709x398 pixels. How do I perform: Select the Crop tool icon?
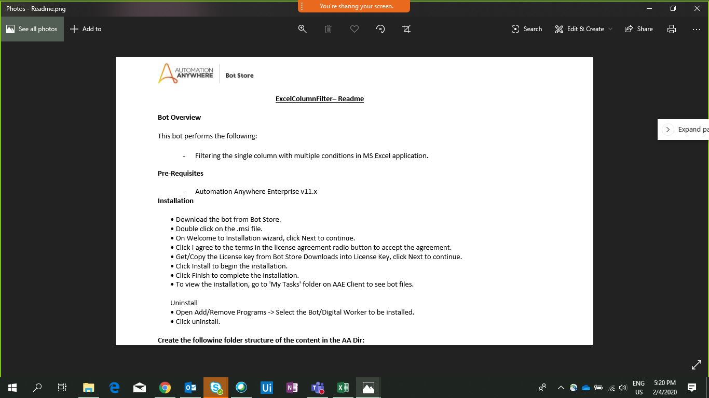click(x=406, y=29)
